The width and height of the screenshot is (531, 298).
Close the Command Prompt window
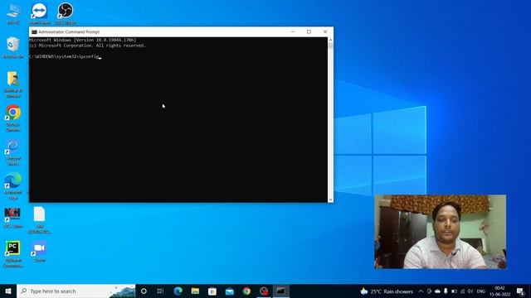click(x=325, y=31)
